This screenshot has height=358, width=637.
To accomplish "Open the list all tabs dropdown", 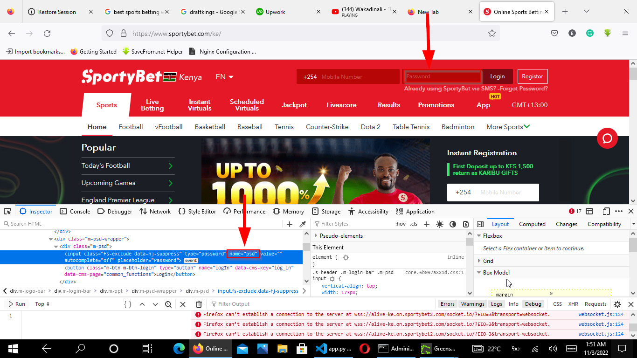I will click(587, 12).
